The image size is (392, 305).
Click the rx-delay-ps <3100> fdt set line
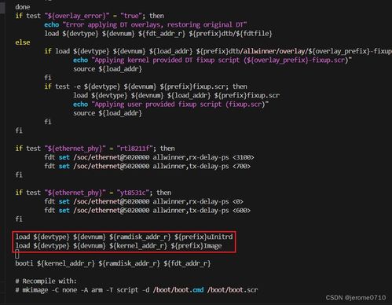[x=149, y=157]
